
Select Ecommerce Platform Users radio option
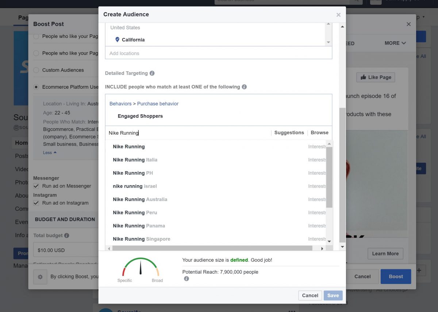coord(36,87)
